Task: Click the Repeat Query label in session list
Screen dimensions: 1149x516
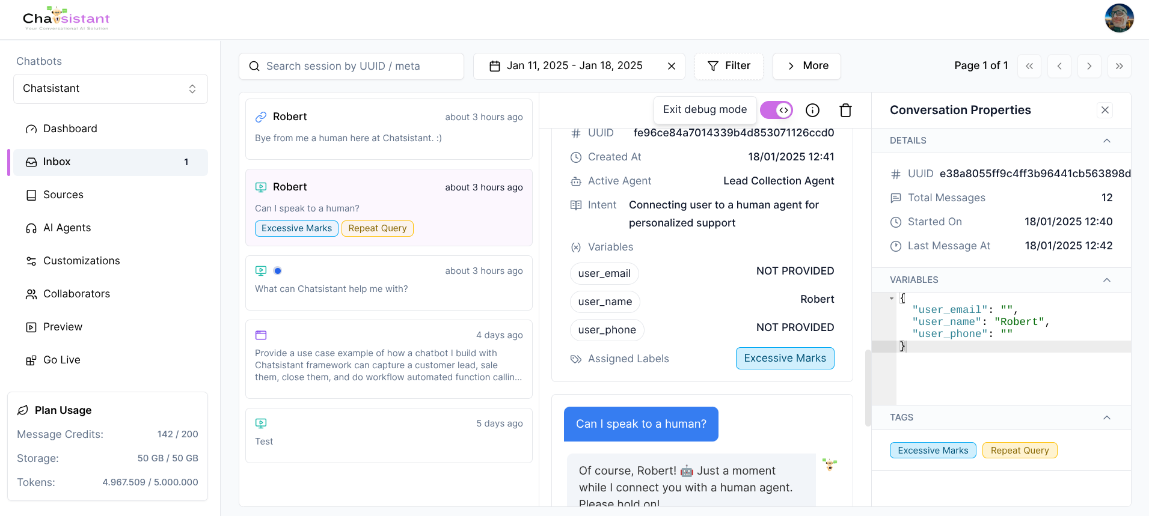Action: [378, 228]
